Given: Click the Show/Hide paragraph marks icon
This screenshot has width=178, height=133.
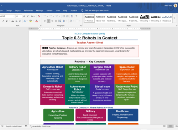Looking at the screenshot, I should tap(76, 16).
